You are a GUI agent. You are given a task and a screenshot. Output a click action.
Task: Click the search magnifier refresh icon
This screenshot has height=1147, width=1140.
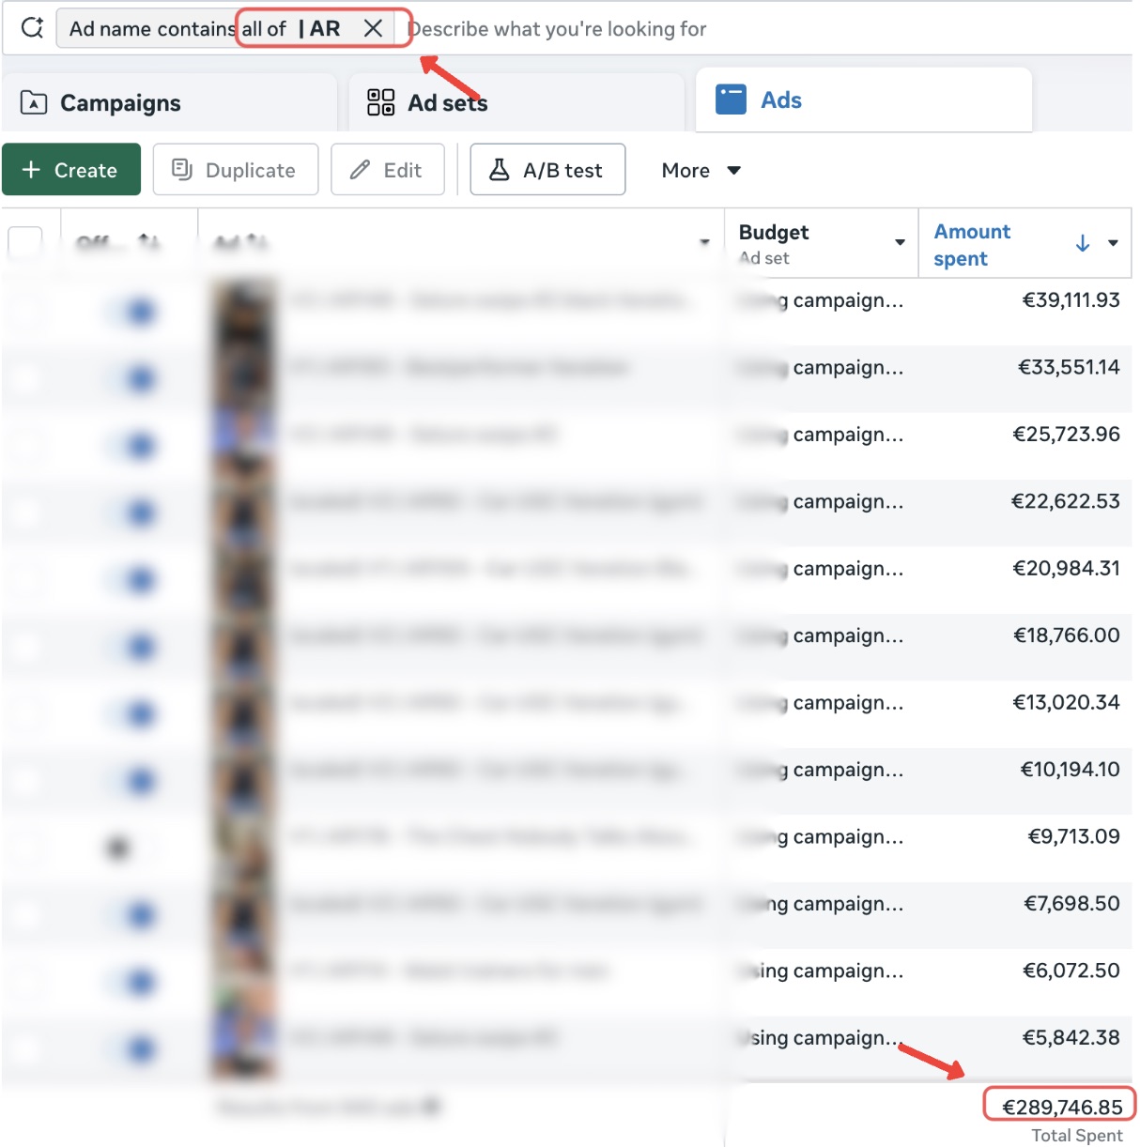pos(32,28)
